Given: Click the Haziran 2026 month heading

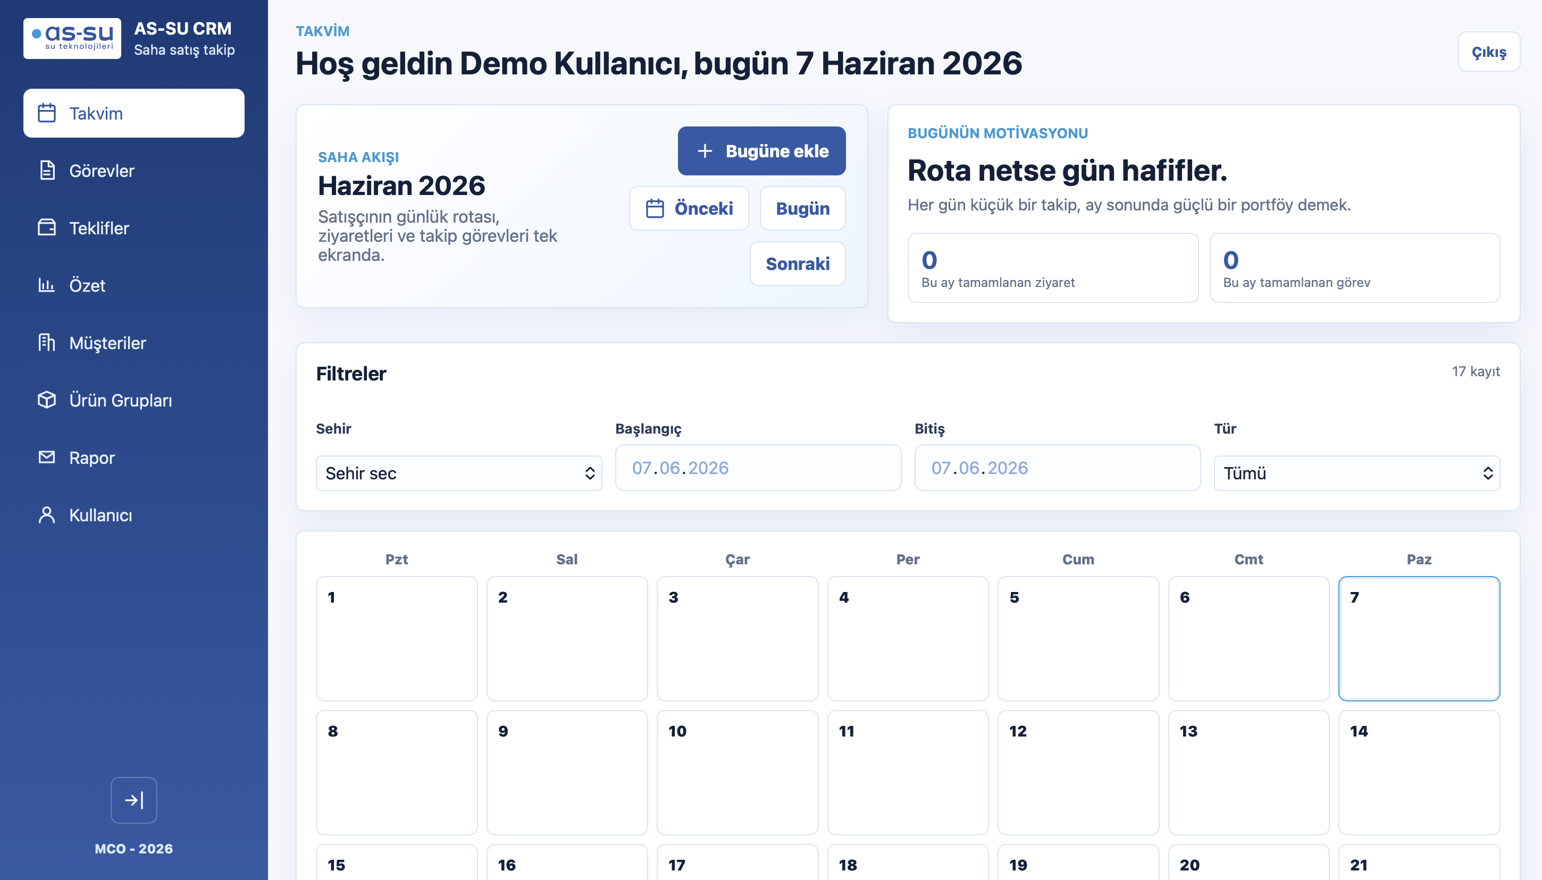Looking at the screenshot, I should 401,185.
